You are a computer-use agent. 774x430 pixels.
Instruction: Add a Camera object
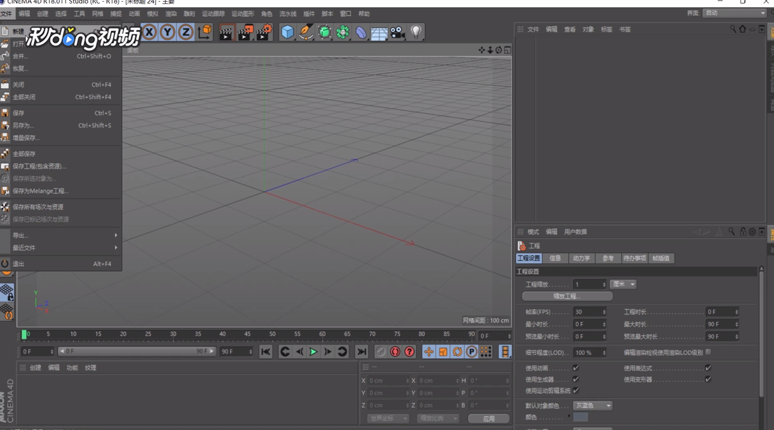pos(397,32)
